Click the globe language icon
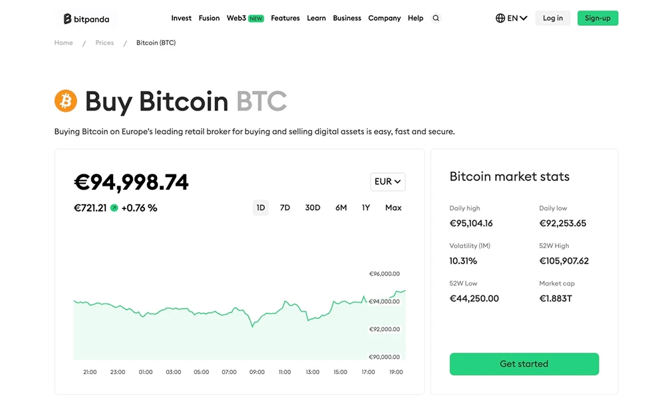 [x=499, y=18]
